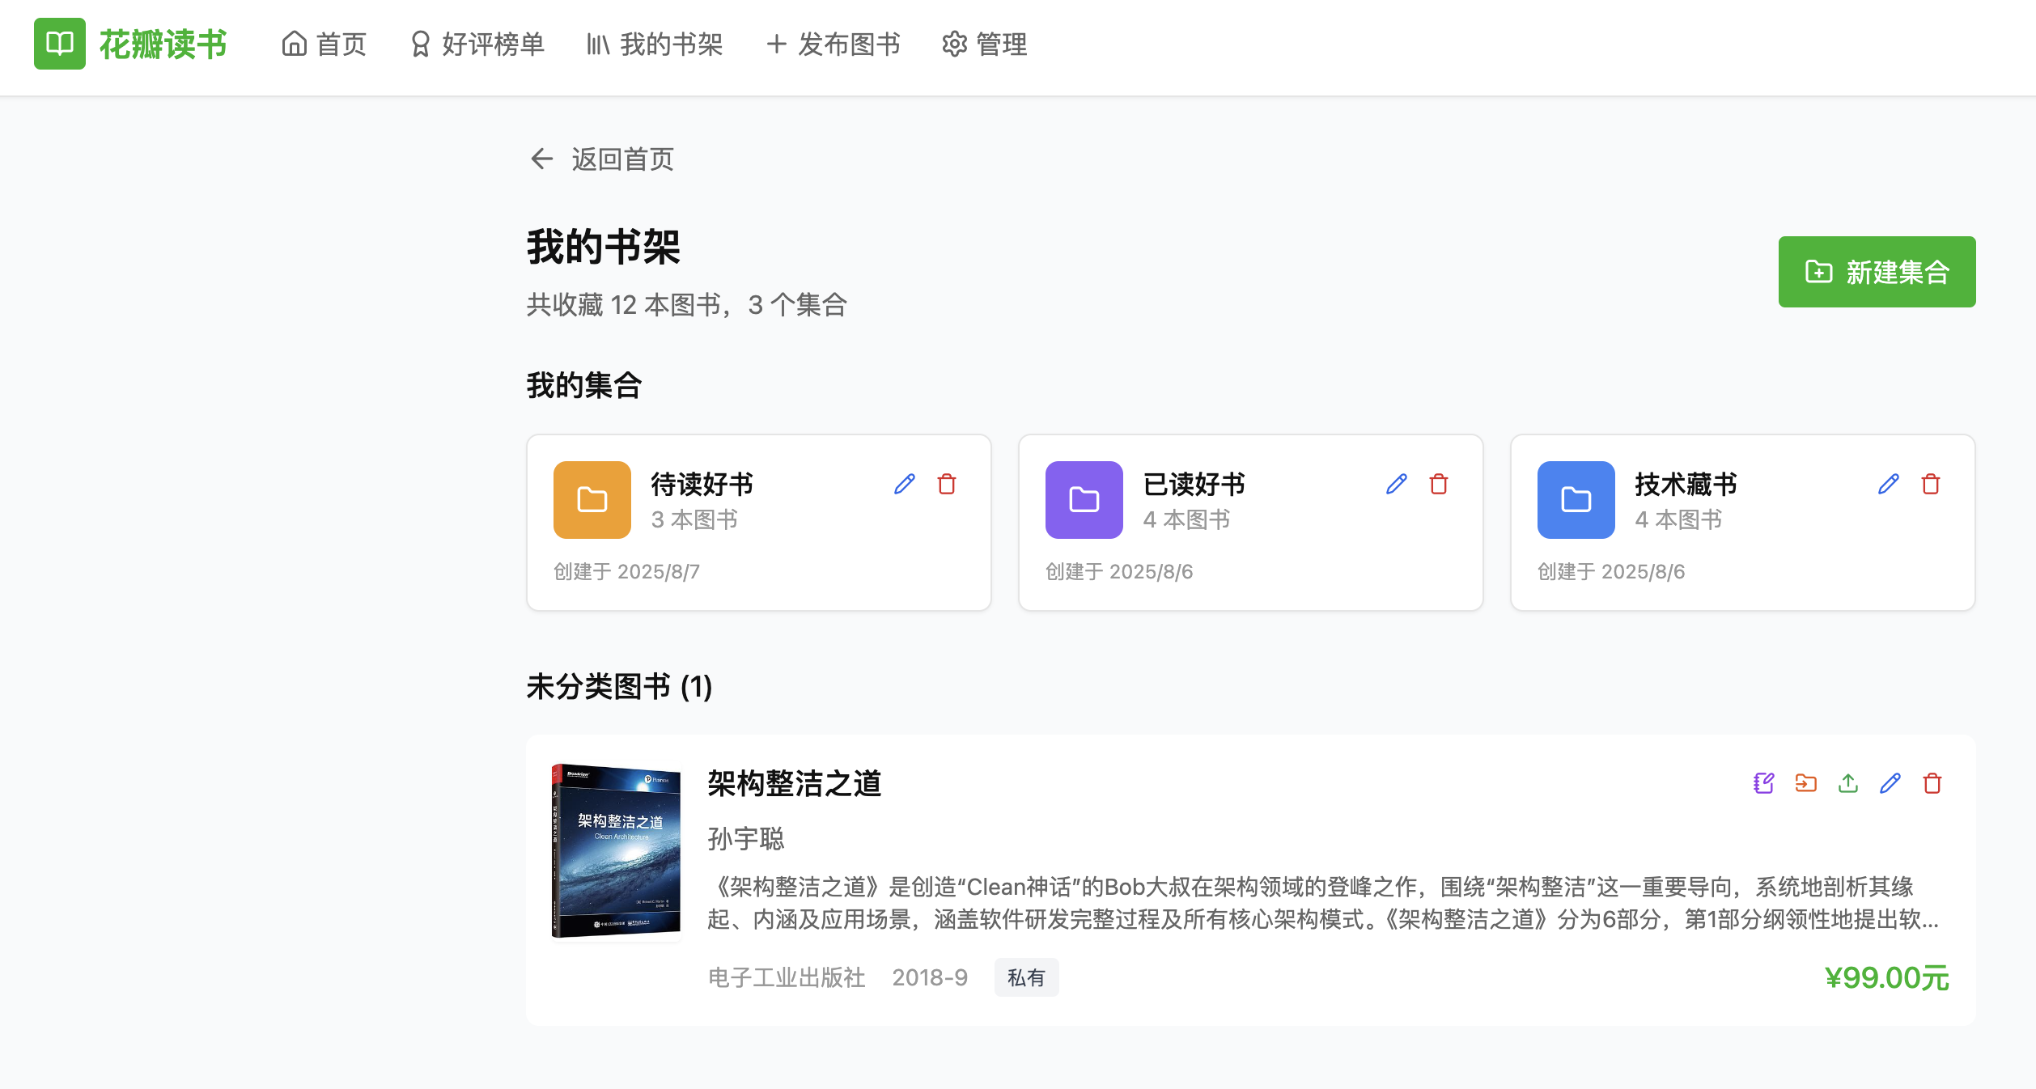The width and height of the screenshot is (2036, 1089).
Task: Open the 技术藏书 collection title
Action: click(x=1686, y=484)
